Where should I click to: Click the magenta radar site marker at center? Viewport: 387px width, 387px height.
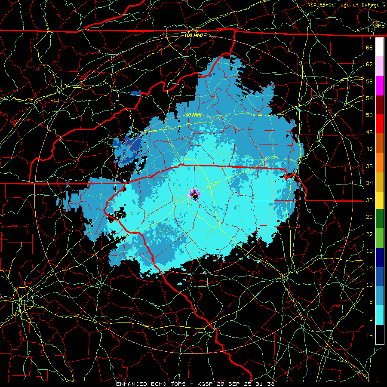click(194, 194)
